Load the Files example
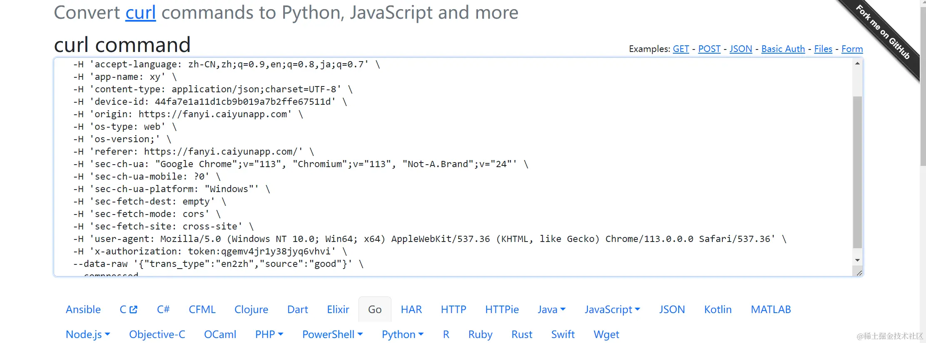 tap(823, 49)
